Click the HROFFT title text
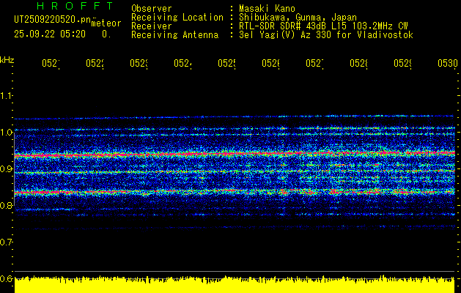 click(75, 6)
